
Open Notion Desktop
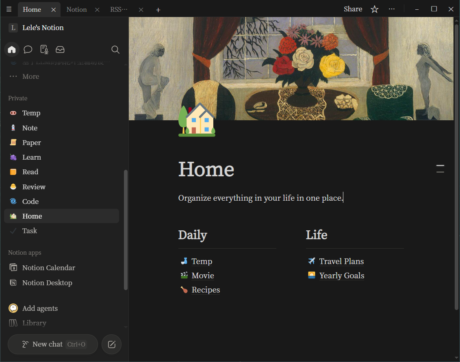tap(62, 283)
